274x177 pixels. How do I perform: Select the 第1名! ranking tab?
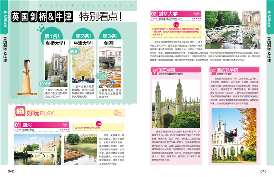pyautogui.click(x=52, y=36)
